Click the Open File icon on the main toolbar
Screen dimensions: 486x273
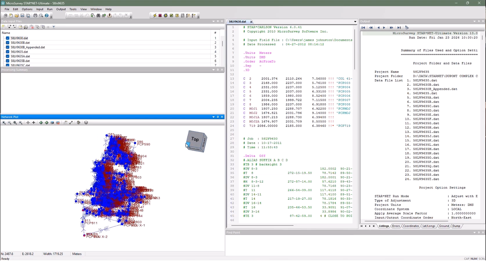click(16, 15)
